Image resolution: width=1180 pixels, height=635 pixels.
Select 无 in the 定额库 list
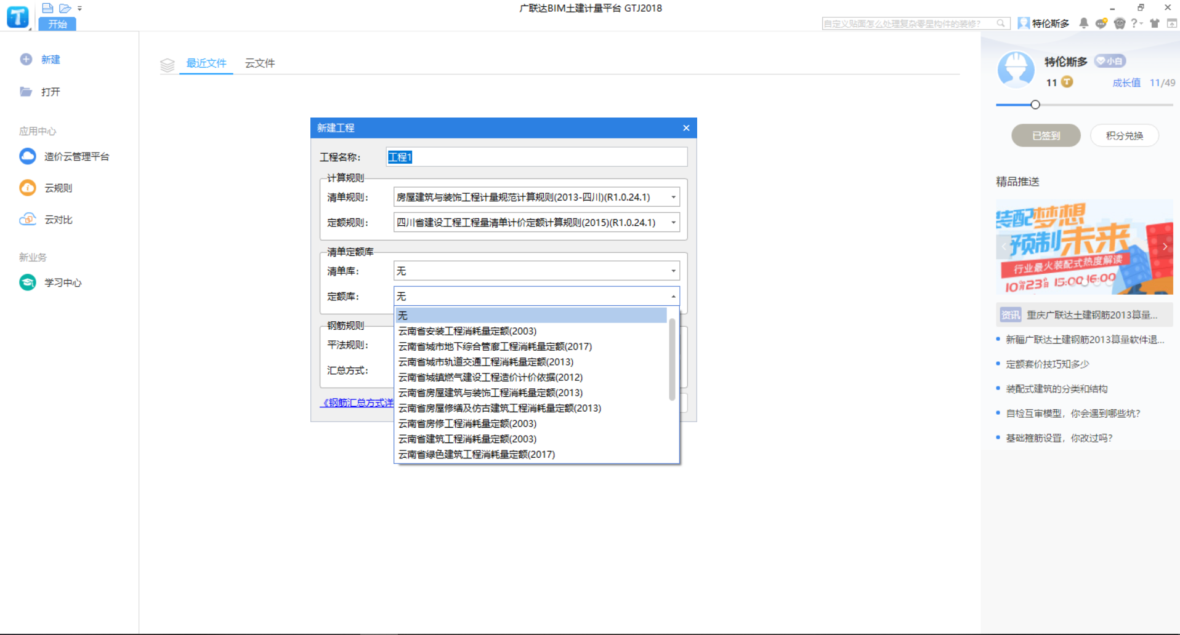tap(531, 316)
